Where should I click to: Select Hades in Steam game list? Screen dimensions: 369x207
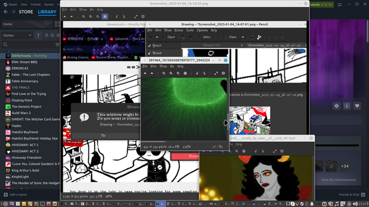click(30, 126)
